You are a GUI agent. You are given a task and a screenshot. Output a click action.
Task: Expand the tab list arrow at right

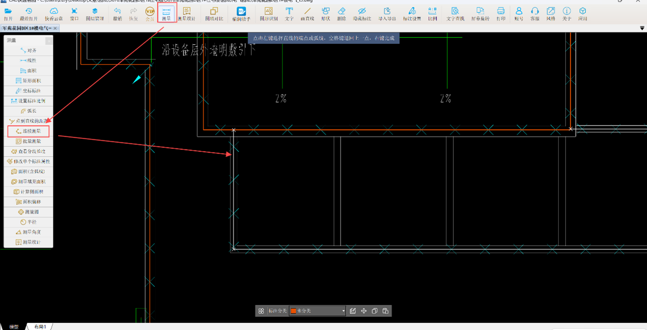click(642, 28)
